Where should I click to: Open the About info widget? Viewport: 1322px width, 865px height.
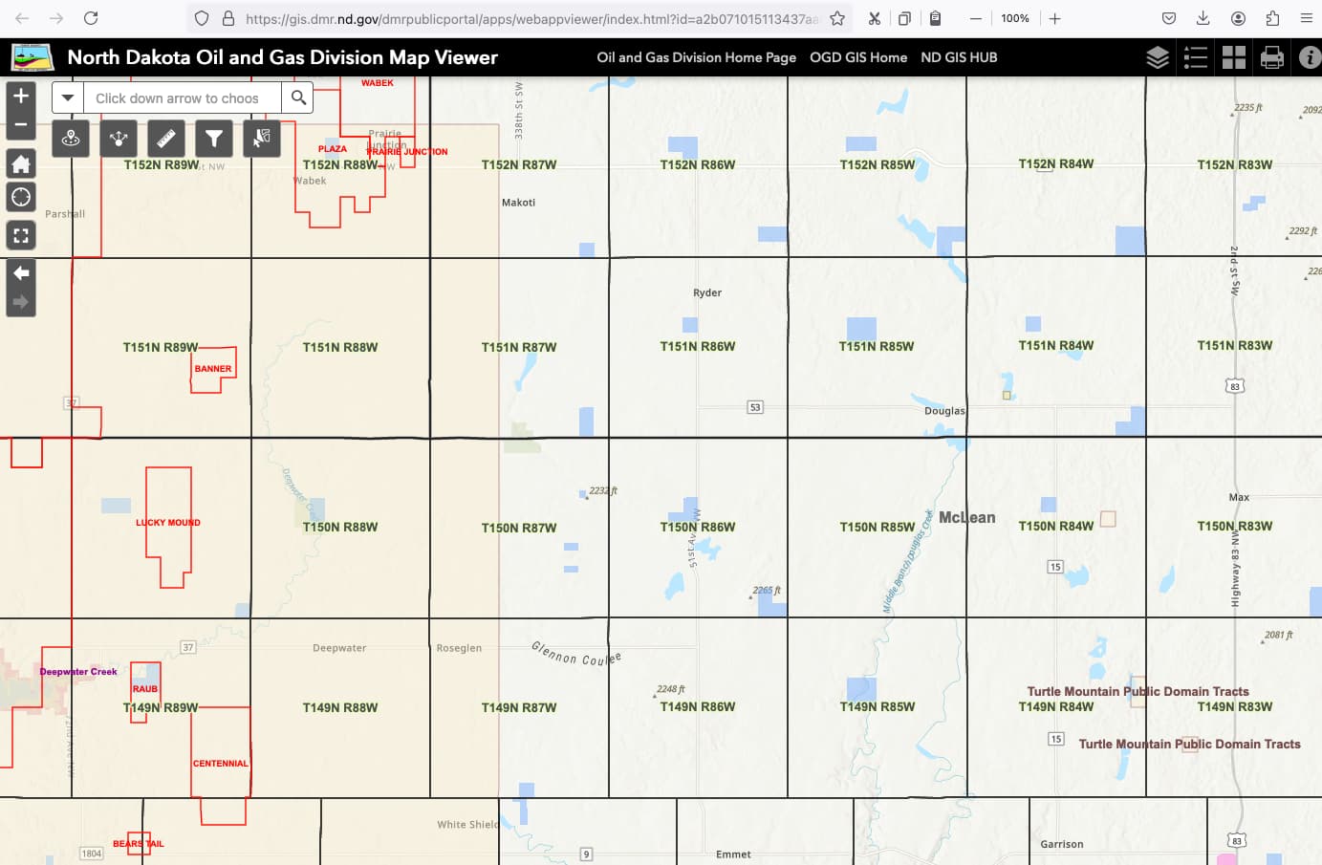point(1310,57)
